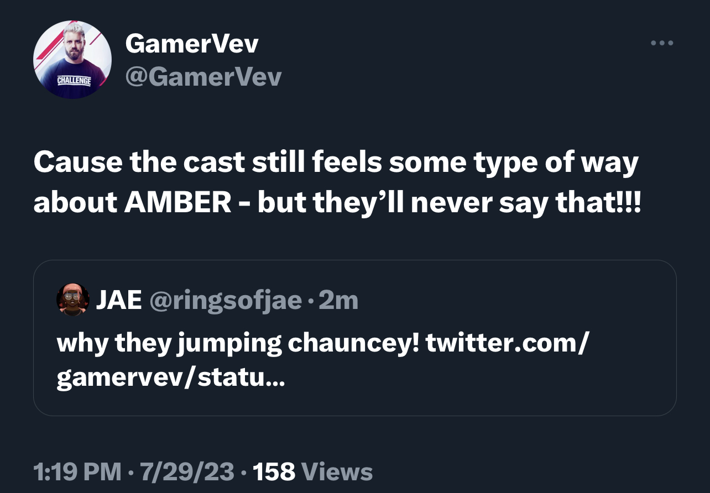Image resolution: width=710 pixels, height=493 pixels.
Task: View analytics via the 158 count
Action: pos(274,472)
